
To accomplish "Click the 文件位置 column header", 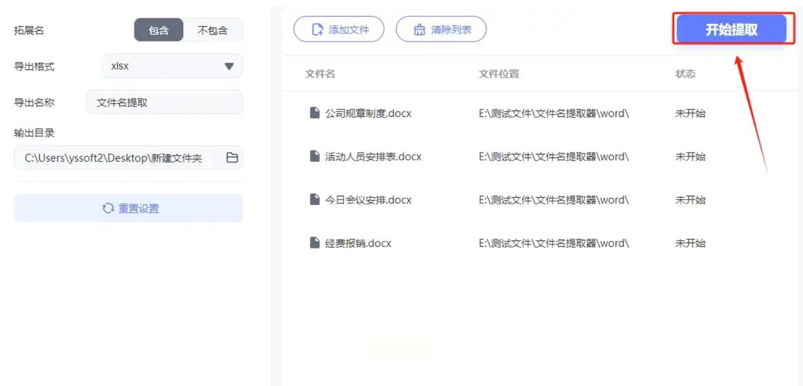I will 498,74.
